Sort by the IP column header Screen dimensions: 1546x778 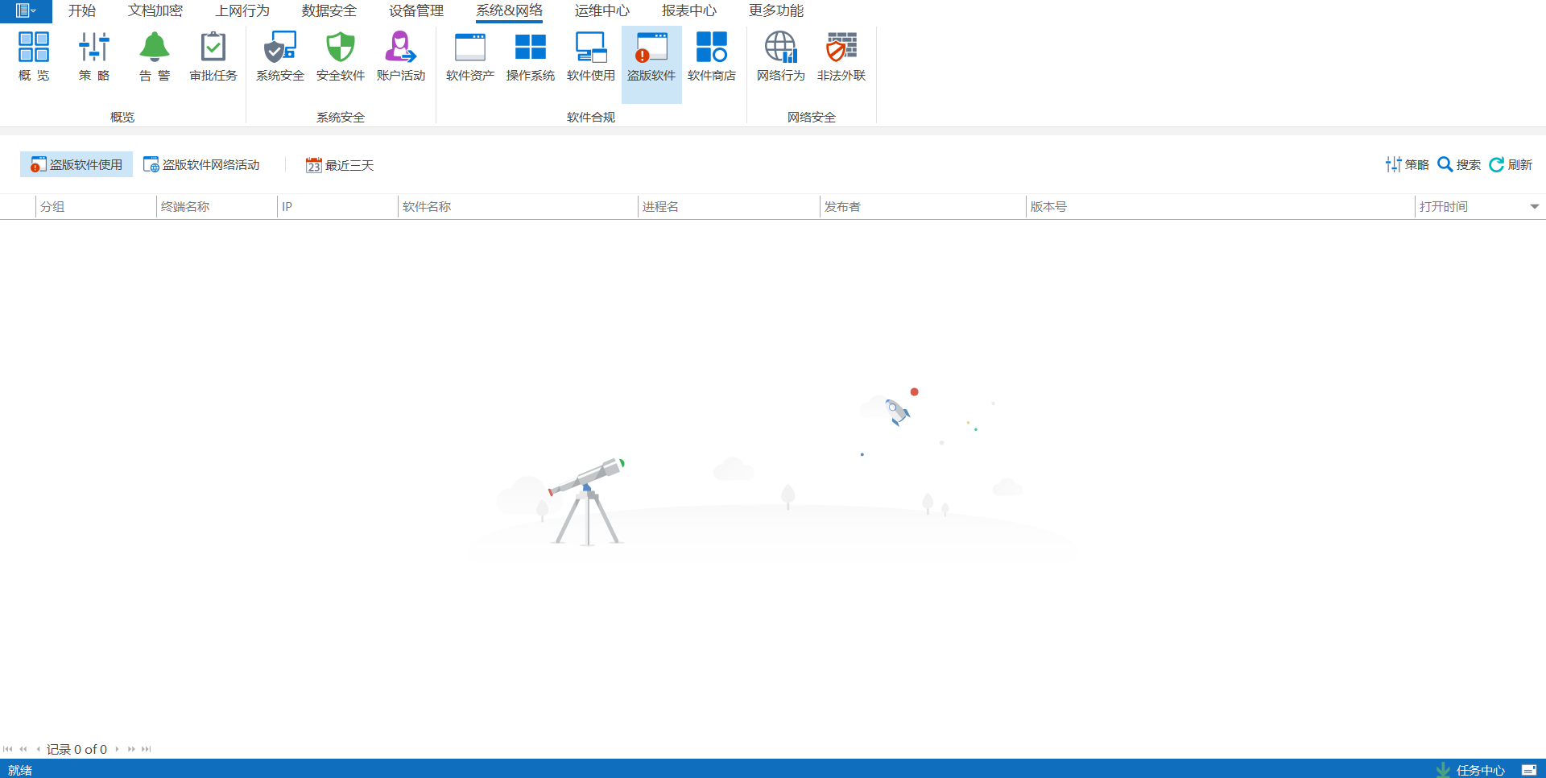pyautogui.click(x=338, y=207)
